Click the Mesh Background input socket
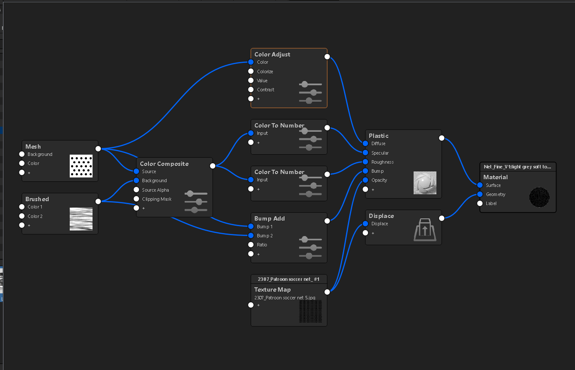This screenshot has height=370, width=575. [22, 154]
